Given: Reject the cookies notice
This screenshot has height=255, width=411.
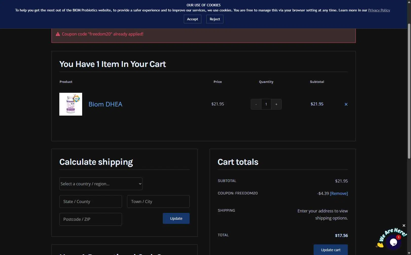Looking at the screenshot, I should 215,19.
